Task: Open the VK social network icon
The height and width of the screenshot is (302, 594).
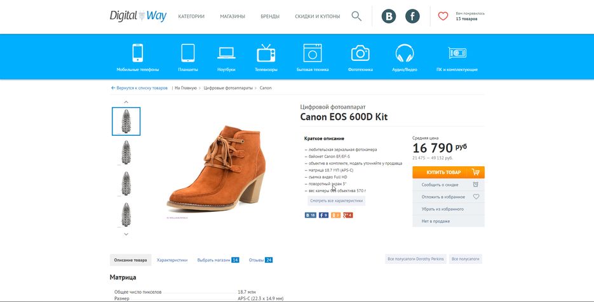Action: 389,16
